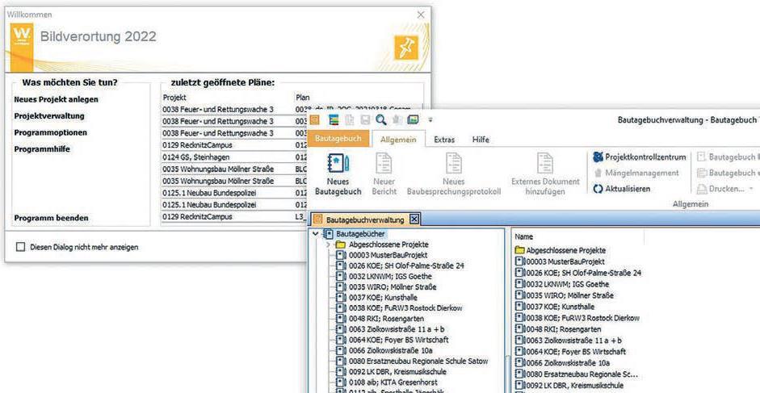Click Programm beenden in the welcome dialog
The height and width of the screenshot is (393, 760).
click(51, 218)
